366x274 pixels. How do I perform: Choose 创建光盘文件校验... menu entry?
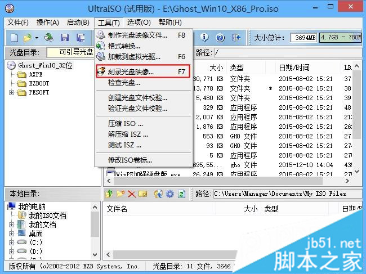144,98
